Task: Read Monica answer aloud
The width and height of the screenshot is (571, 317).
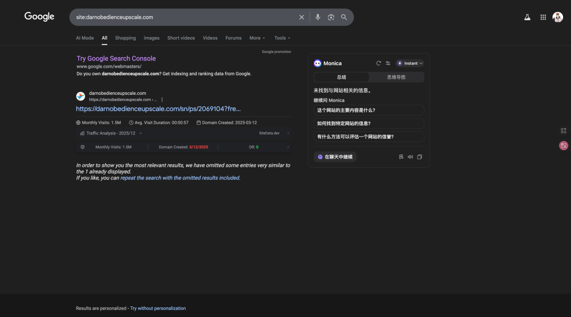Action: pos(410,157)
